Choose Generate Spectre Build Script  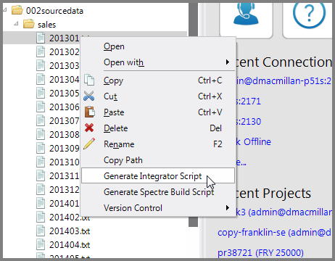point(159,192)
